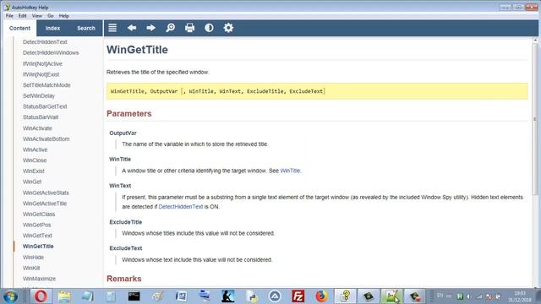541x304 pixels.
Task: Follow the DetectHiddenText hyperlink in WinText description
Action: click(x=180, y=207)
